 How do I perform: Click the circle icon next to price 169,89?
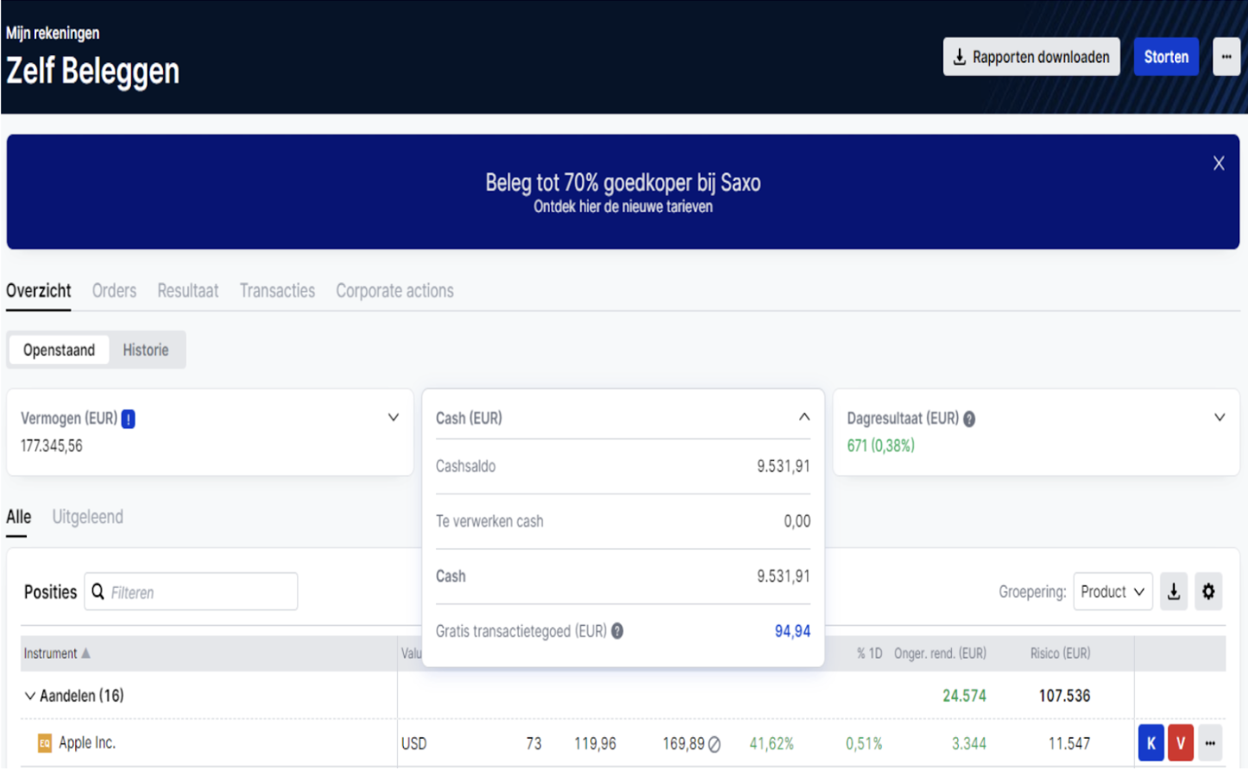[x=714, y=744]
